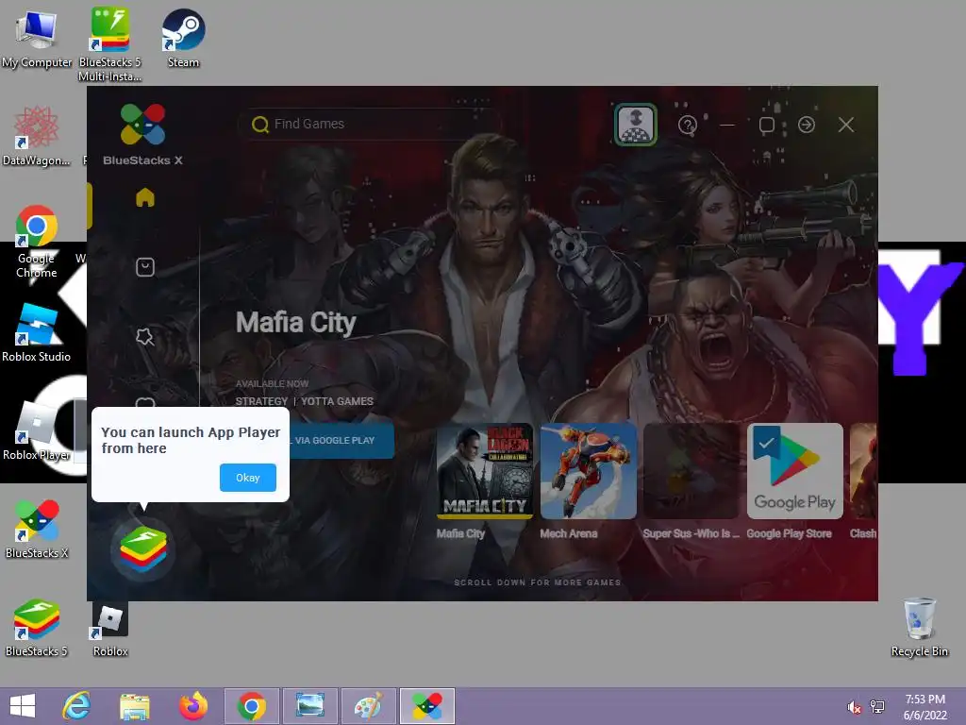Open Internet Explorer from taskbar

77,706
